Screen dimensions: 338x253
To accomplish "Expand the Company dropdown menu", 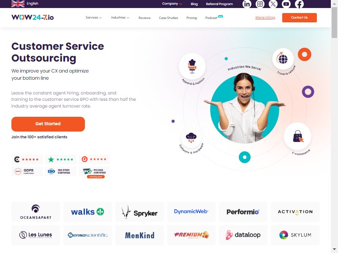I will point(172,4).
